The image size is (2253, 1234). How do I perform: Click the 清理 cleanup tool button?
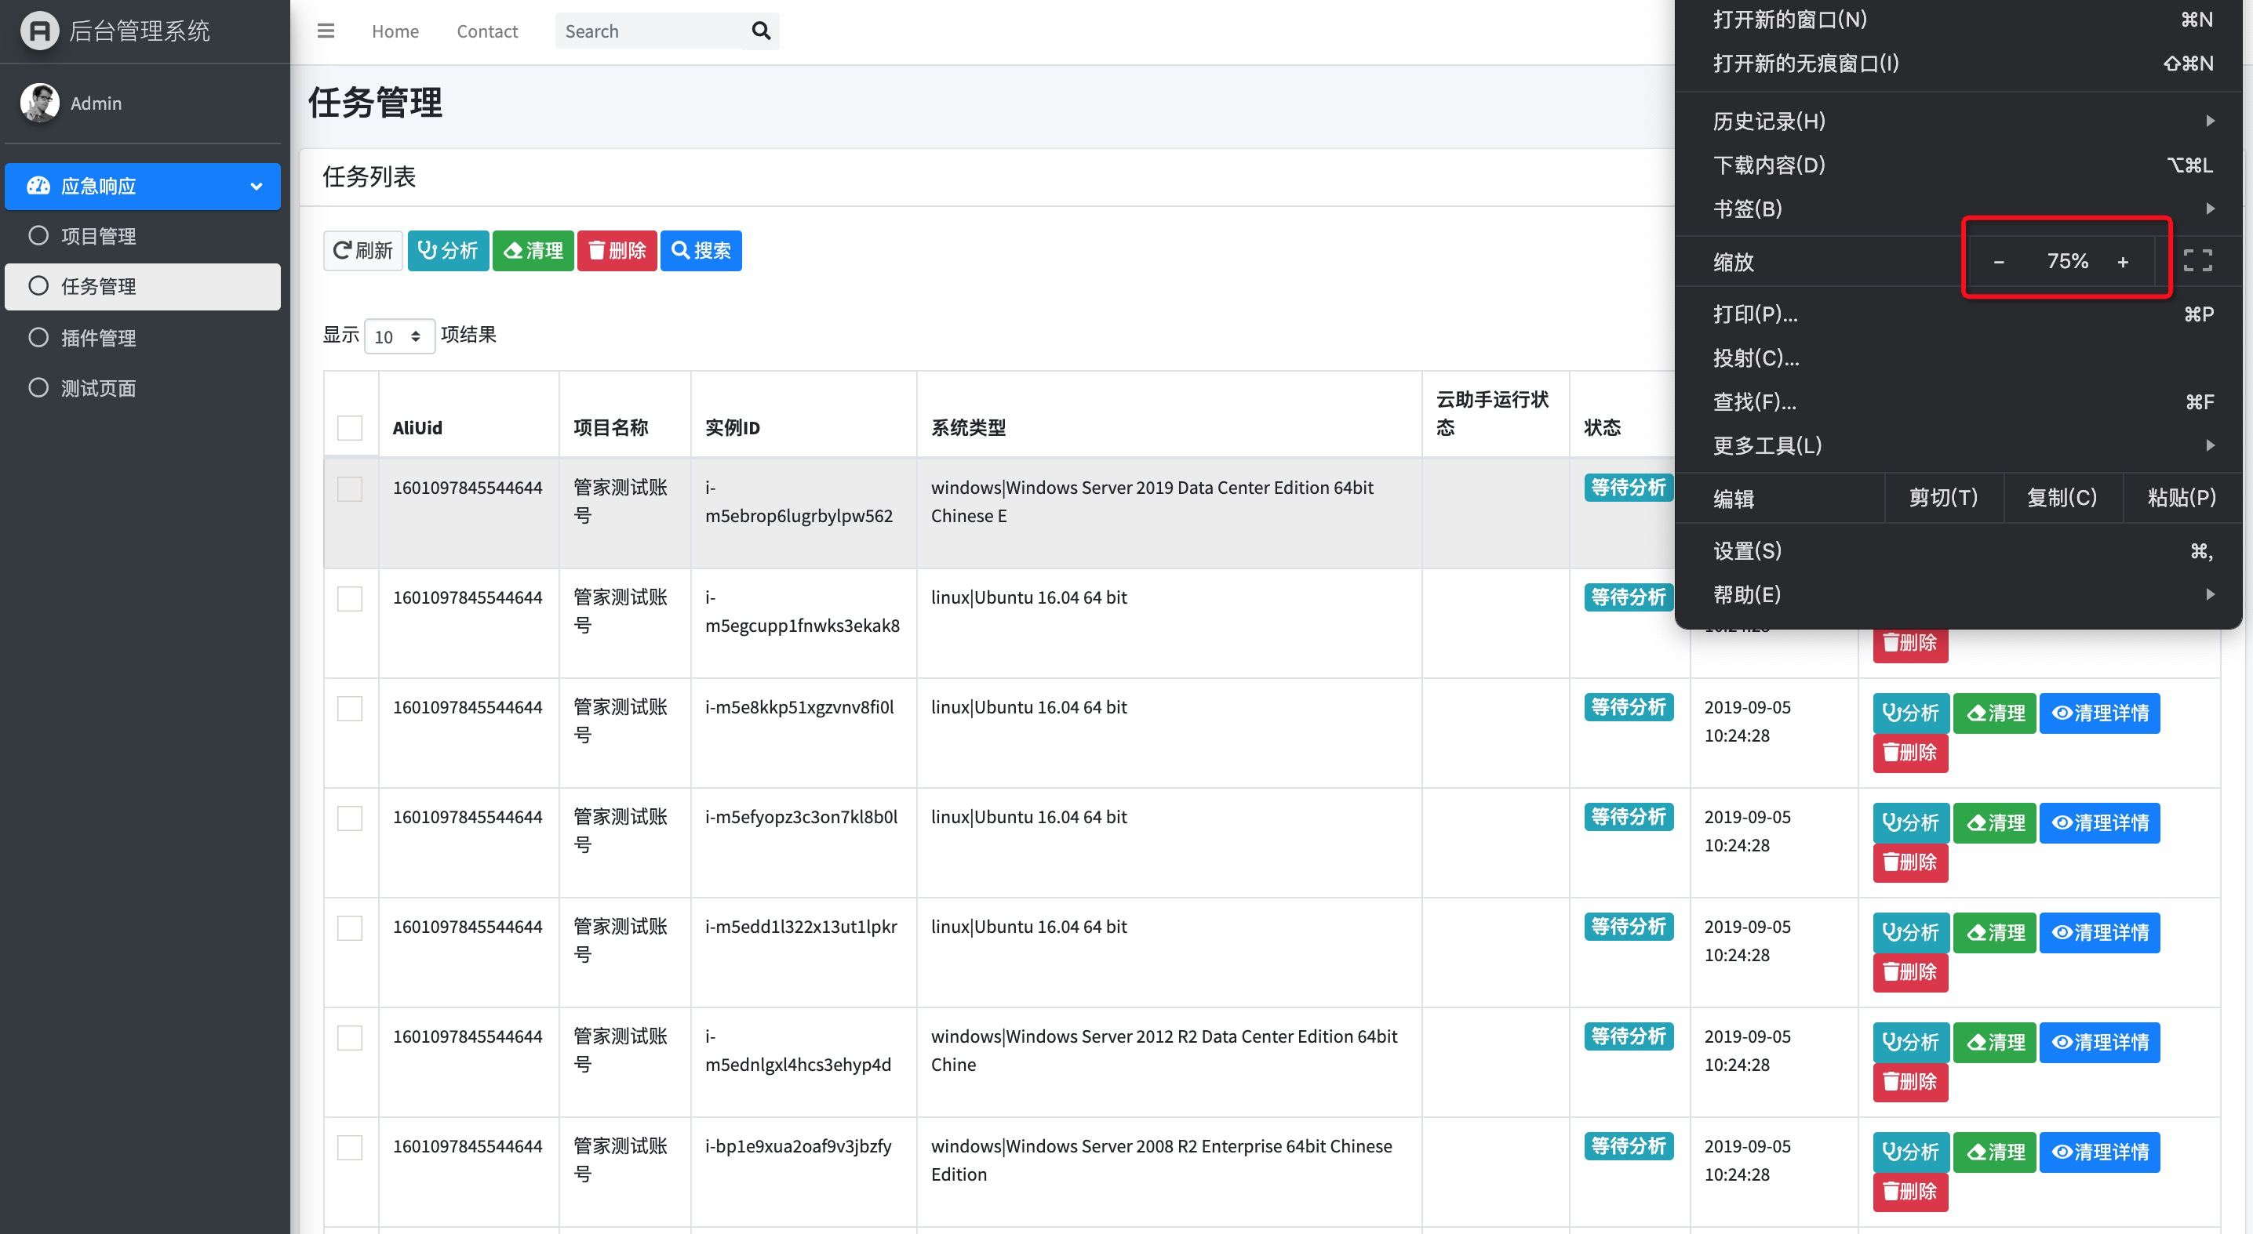point(533,251)
